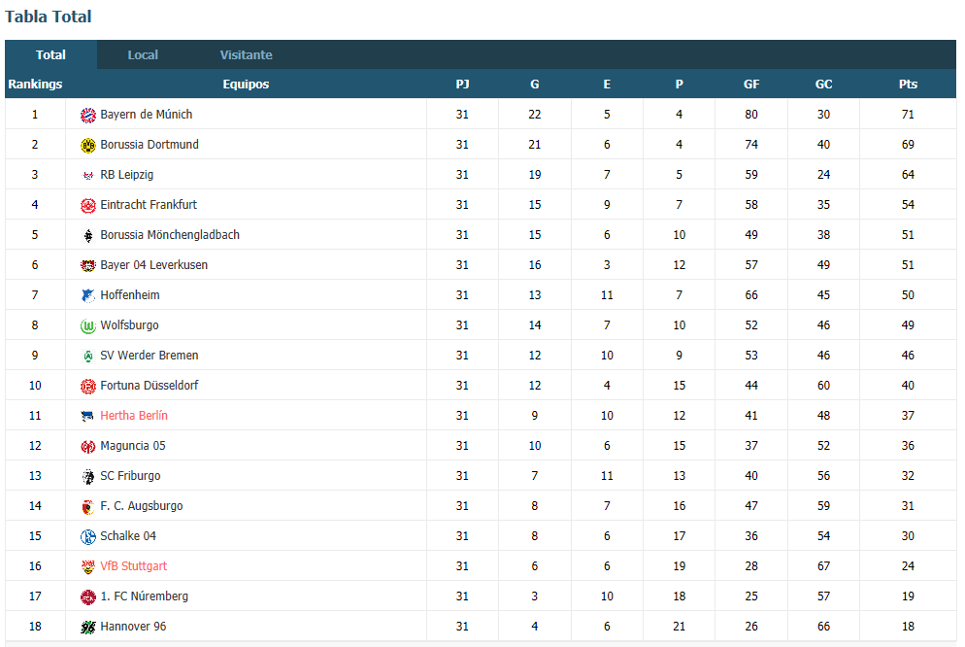Click the Schalke 04 blue crest

coord(88,537)
